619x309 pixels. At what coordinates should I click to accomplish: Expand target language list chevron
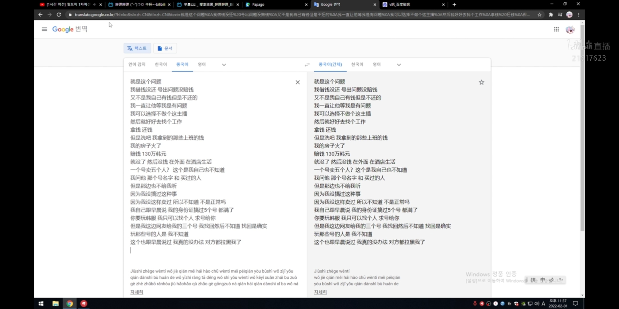pos(399,65)
